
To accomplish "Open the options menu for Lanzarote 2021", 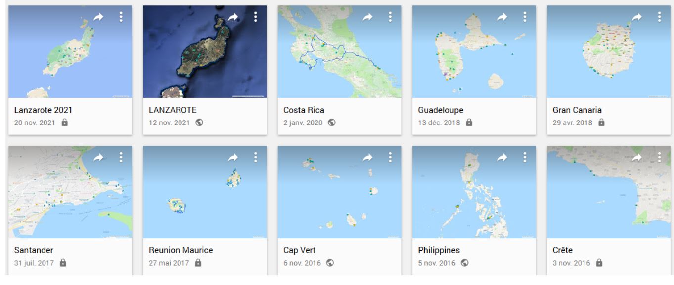I will pos(120,16).
